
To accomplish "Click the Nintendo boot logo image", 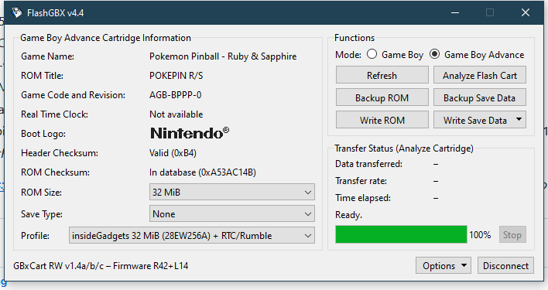I will (x=190, y=133).
